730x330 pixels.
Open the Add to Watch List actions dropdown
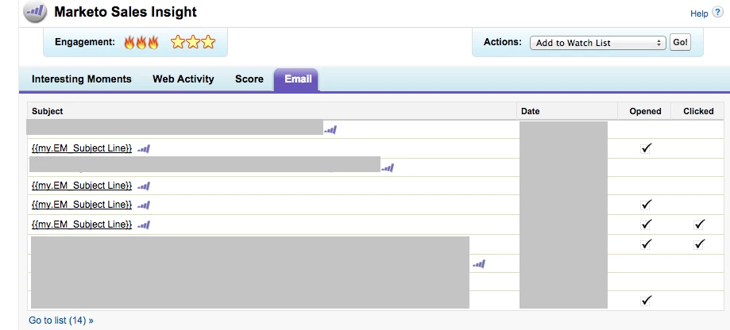coord(598,43)
